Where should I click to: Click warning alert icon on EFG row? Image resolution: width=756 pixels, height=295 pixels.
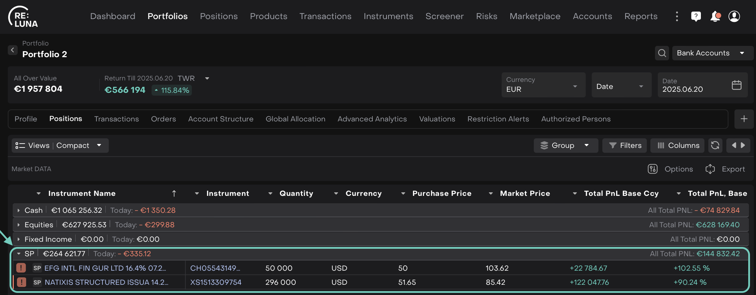21,268
